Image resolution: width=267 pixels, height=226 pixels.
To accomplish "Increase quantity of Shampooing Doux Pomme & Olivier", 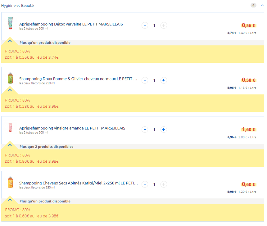I will point(164,80).
